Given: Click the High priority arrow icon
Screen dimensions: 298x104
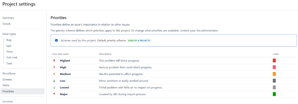Looking at the screenshot, I should click(x=54, y=67).
